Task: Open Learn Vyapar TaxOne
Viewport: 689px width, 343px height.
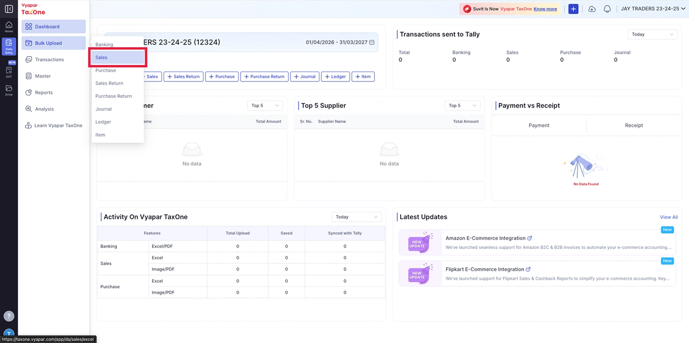Action: pyautogui.click(x=53, y=125)
